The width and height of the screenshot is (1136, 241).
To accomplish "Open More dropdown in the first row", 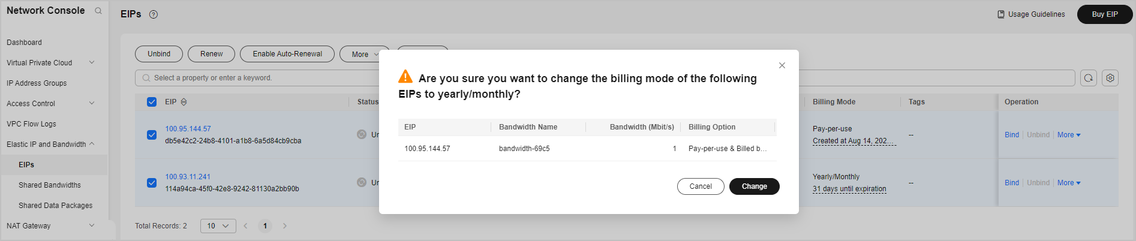I will point(1069,135).
